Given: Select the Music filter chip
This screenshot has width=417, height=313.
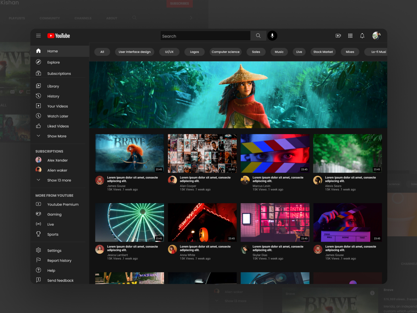Looking at the screenshot, I should 279,52.
